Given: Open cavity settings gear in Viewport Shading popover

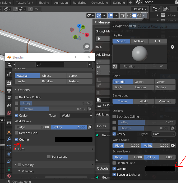Looking at the screenshot, I should 173,146.
